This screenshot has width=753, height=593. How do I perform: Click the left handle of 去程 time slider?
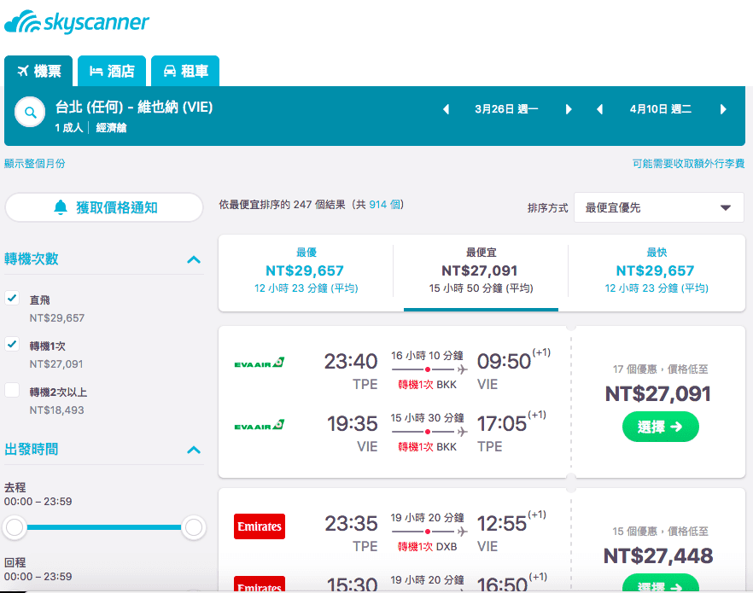(x=15, y=527)
